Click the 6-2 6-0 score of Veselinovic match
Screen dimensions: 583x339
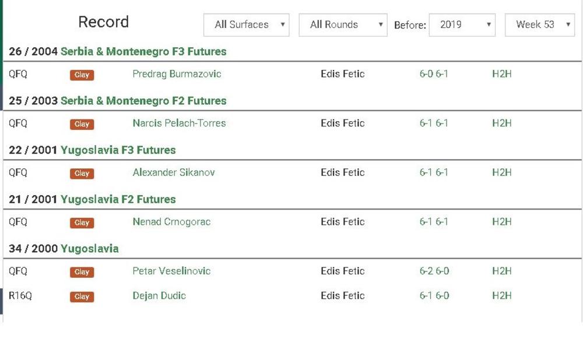(434, 271)
